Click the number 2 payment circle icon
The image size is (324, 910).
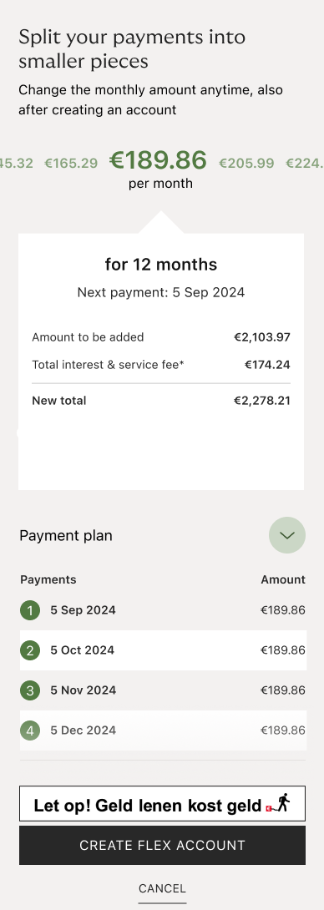tap(30, 650)
